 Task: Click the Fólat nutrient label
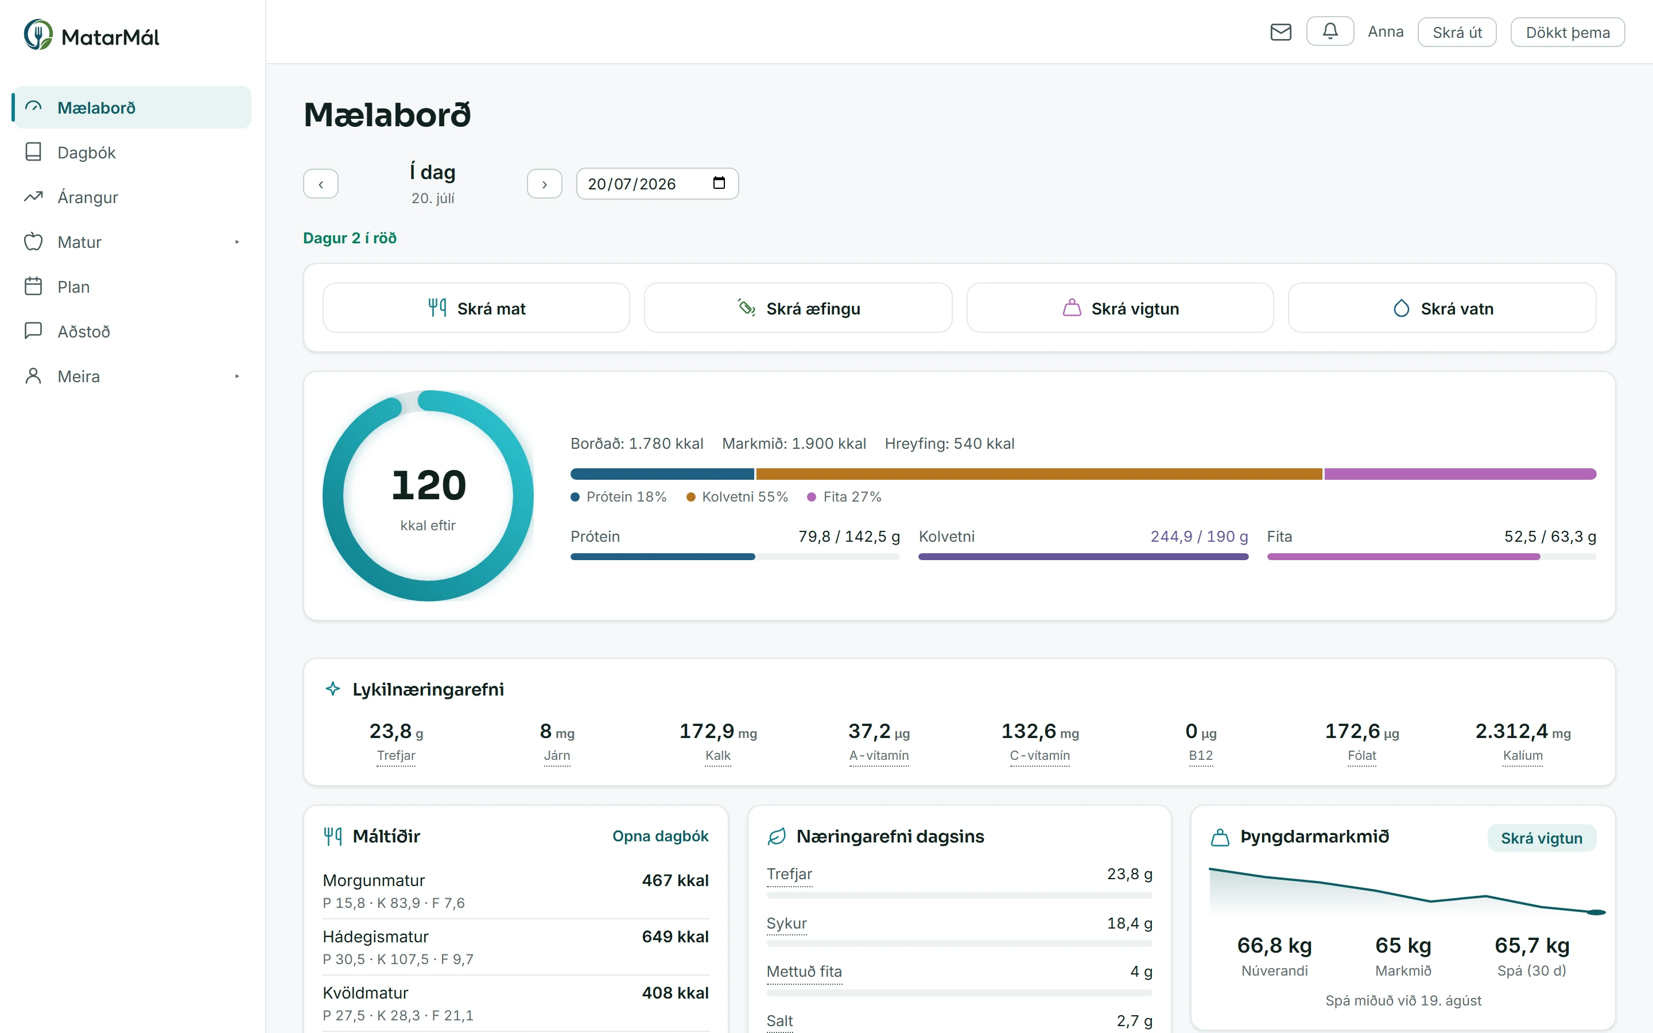click(1362, 756)
